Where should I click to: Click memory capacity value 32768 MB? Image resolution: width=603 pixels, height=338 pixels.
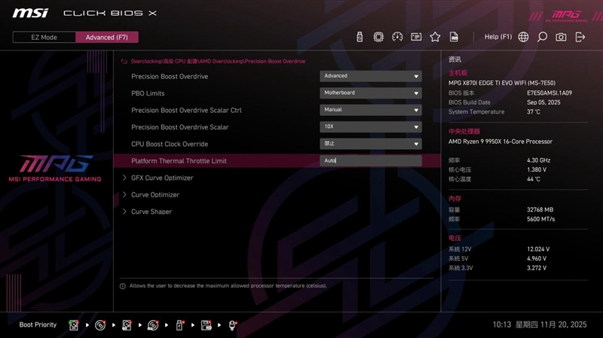point(540,210)
